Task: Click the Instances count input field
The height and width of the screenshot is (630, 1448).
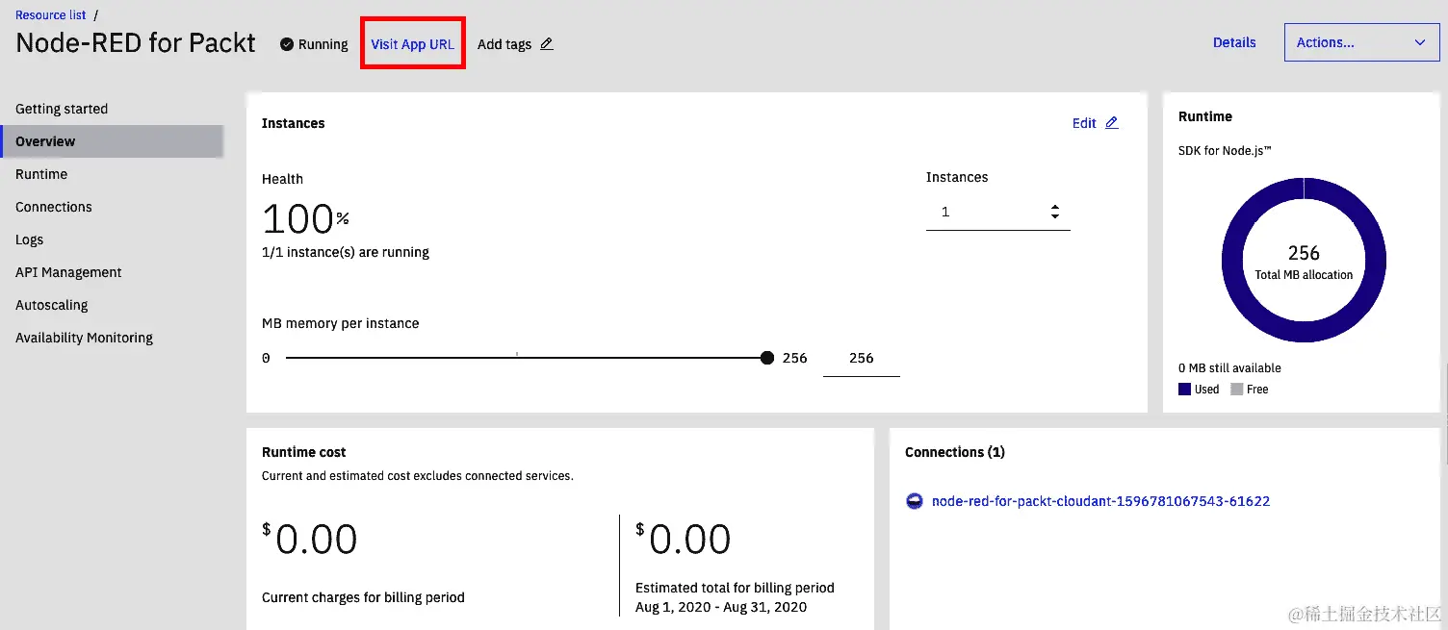Action: click(x=997, y=212)
